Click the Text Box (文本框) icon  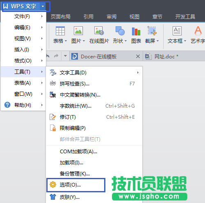point(177,31)
